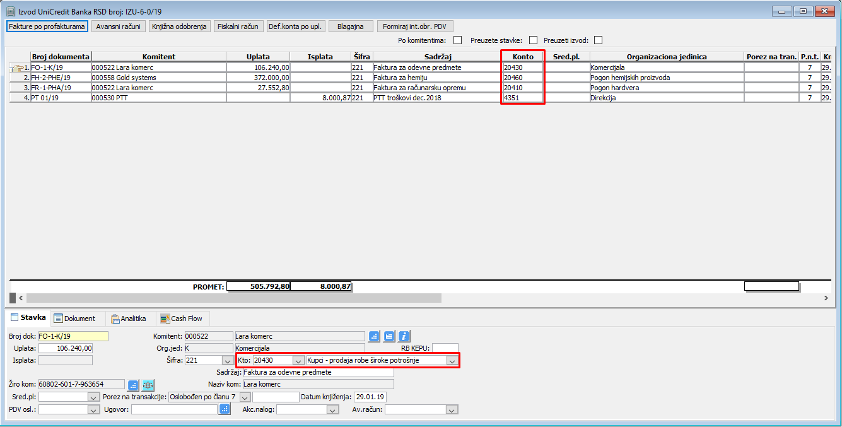Click the window system icon in the title bar
The image size is (842, 427).
tap(11, 11)
